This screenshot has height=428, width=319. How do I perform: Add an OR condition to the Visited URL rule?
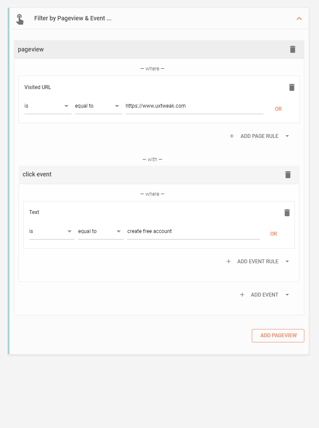(x=278, y=109)
